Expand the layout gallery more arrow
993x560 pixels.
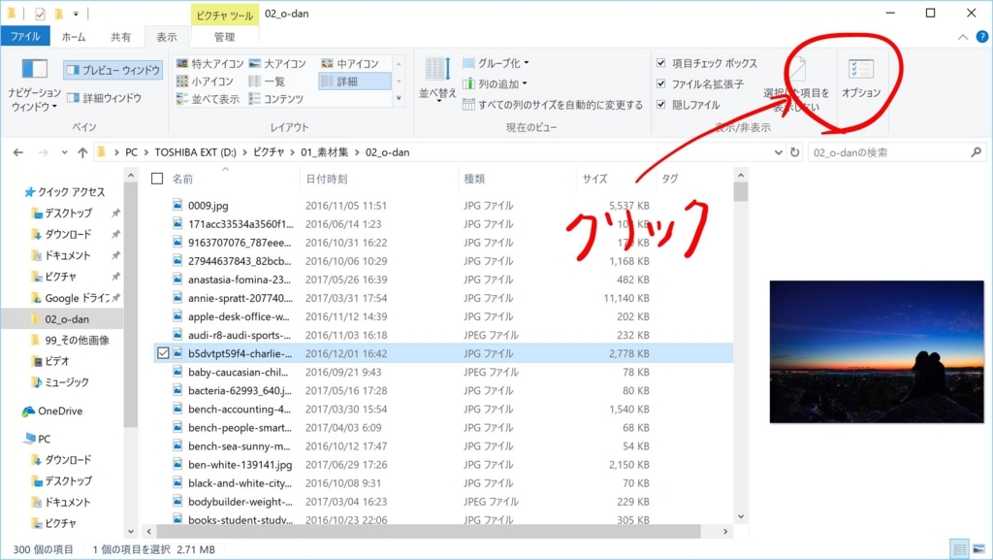click(x=399, y=98)
